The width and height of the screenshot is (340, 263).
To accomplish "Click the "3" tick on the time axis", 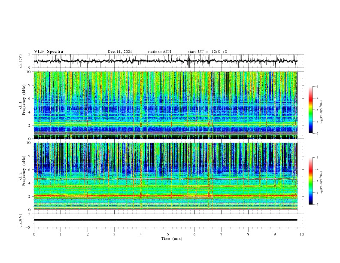I will point(114,234).
